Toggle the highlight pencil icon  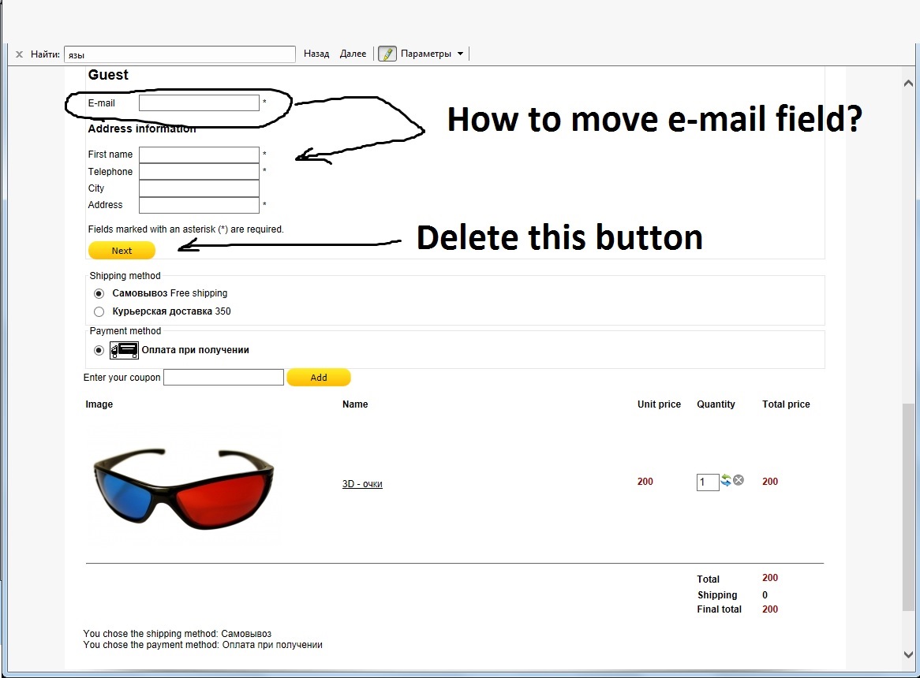[387, 54]
